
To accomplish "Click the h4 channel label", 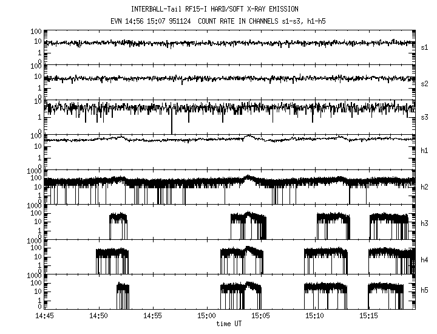I will click(424, 260).
